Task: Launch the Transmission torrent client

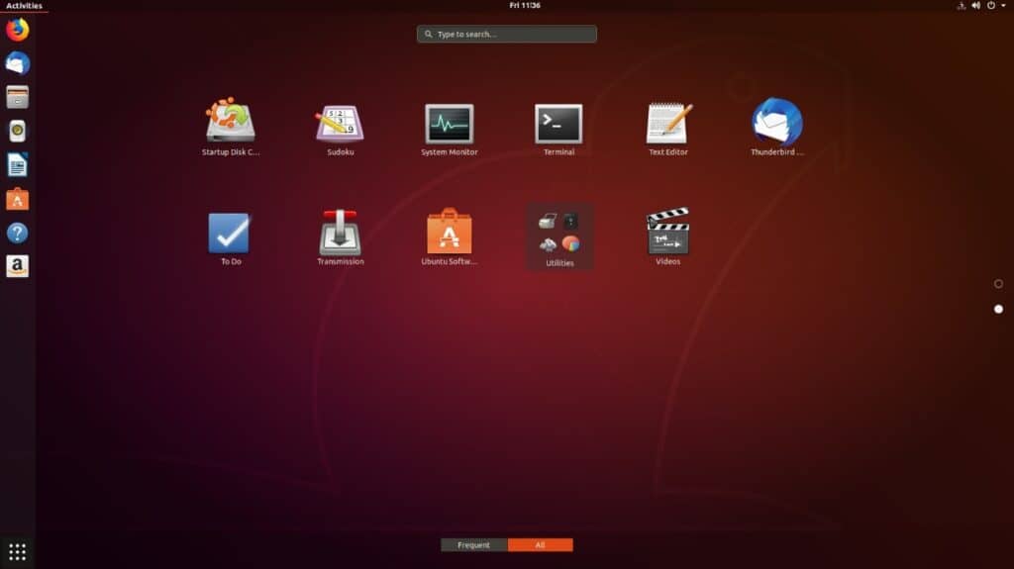Action: point(340,234)
